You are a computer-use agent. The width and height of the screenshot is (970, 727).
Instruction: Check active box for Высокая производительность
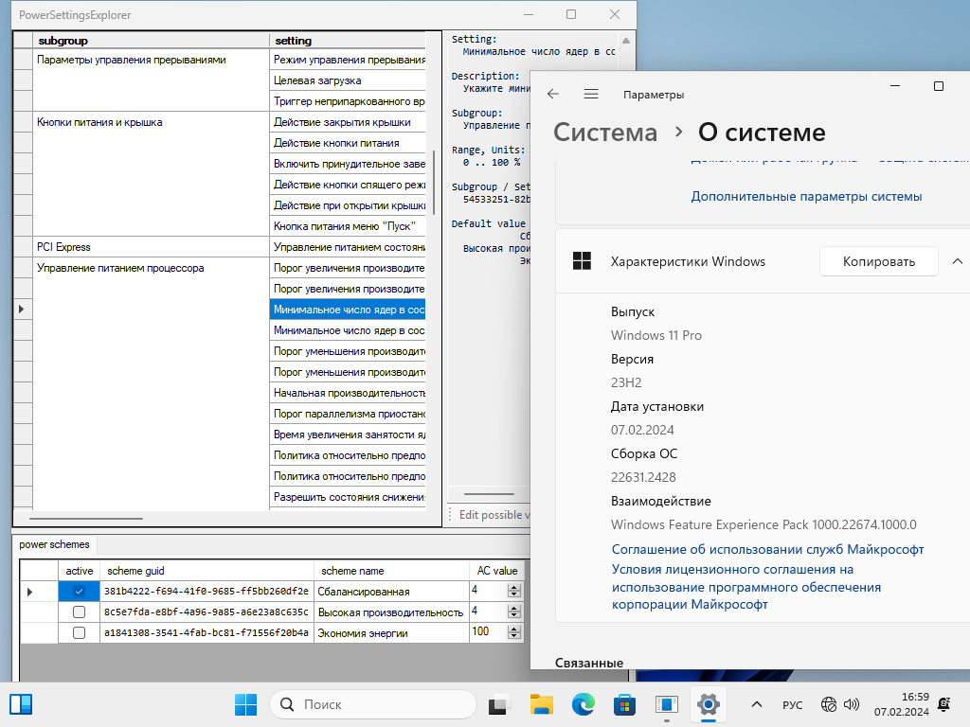point(80,612)
